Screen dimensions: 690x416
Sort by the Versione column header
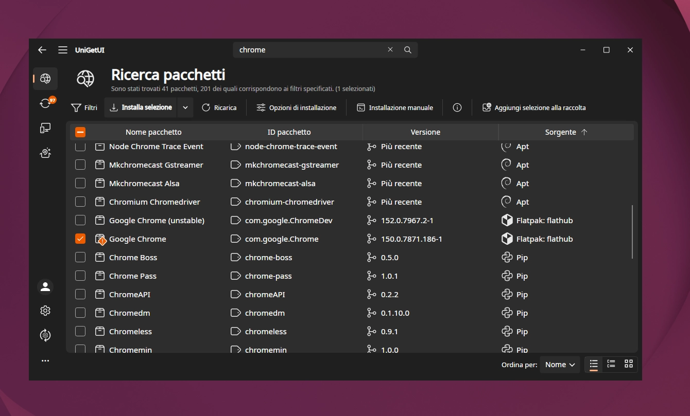point(425,132)
